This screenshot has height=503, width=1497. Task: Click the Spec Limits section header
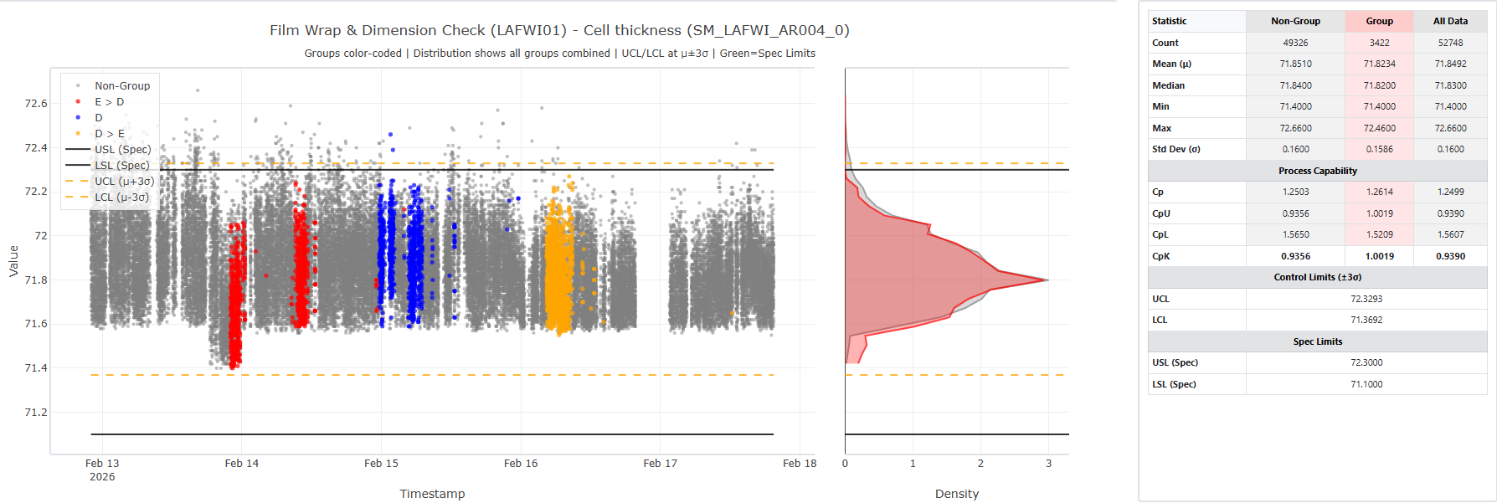pos(1317,341)
